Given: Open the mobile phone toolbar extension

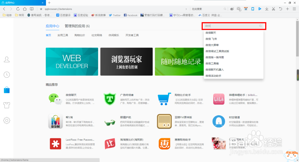Looking at the screenshot, I should (253, 9).
